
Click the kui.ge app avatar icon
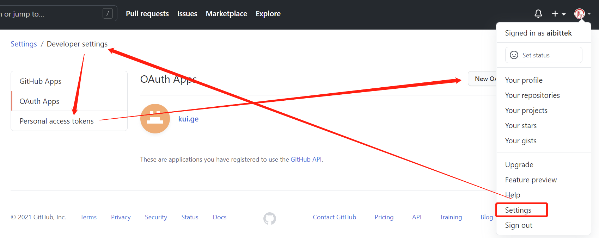(x=155, y=119)
